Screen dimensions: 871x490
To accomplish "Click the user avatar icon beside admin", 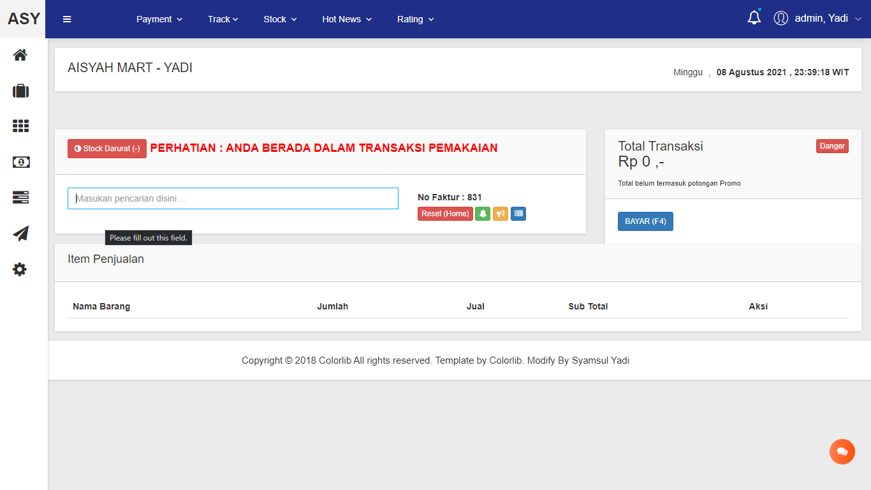I will point(781,19).
